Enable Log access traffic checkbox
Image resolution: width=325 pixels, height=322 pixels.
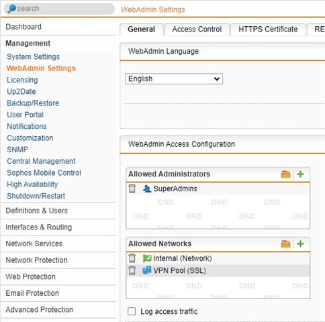pos(132,311)
